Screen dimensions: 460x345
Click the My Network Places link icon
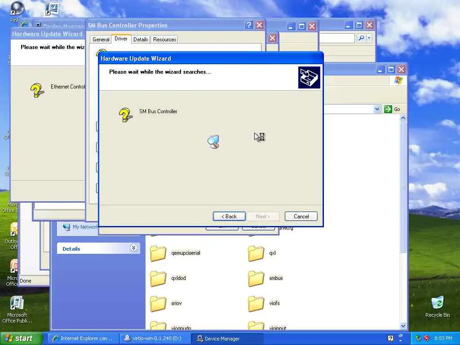66,227
